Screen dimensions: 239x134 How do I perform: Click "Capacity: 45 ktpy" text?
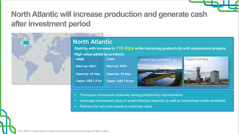coord(88,74)
